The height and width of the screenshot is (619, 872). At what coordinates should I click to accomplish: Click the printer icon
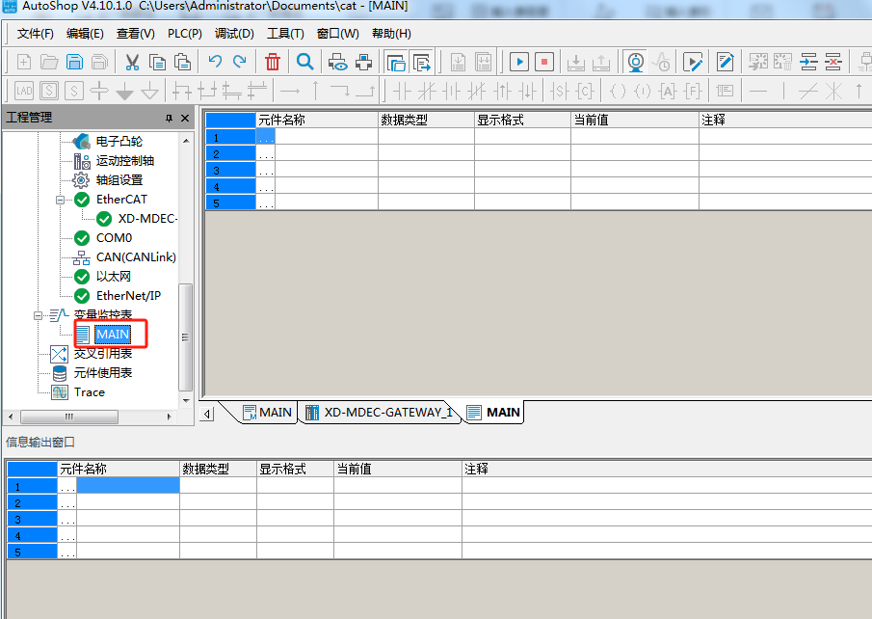click(x=363, y=62)
